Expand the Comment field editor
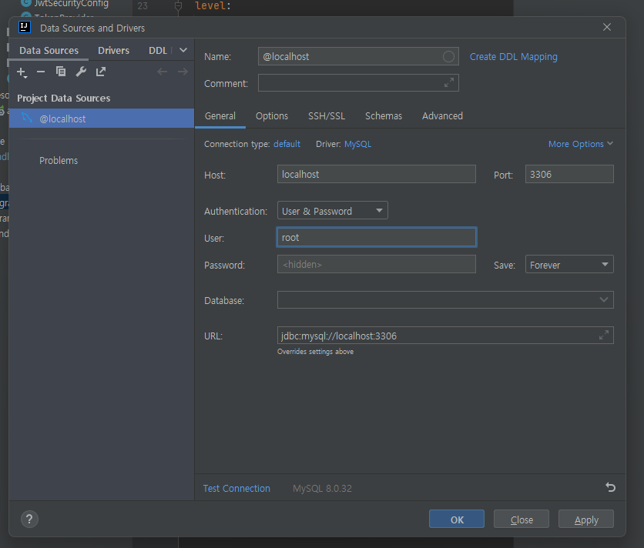Screen dimensions: 644x548 (449, 82)
